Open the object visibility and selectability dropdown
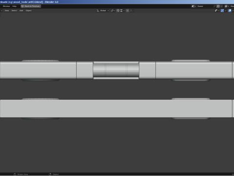Viewport: 234px width, 176px height. coord(217,11)
